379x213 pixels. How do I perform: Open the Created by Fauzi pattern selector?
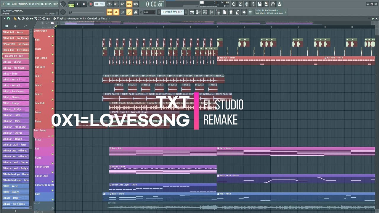point(173,12)
